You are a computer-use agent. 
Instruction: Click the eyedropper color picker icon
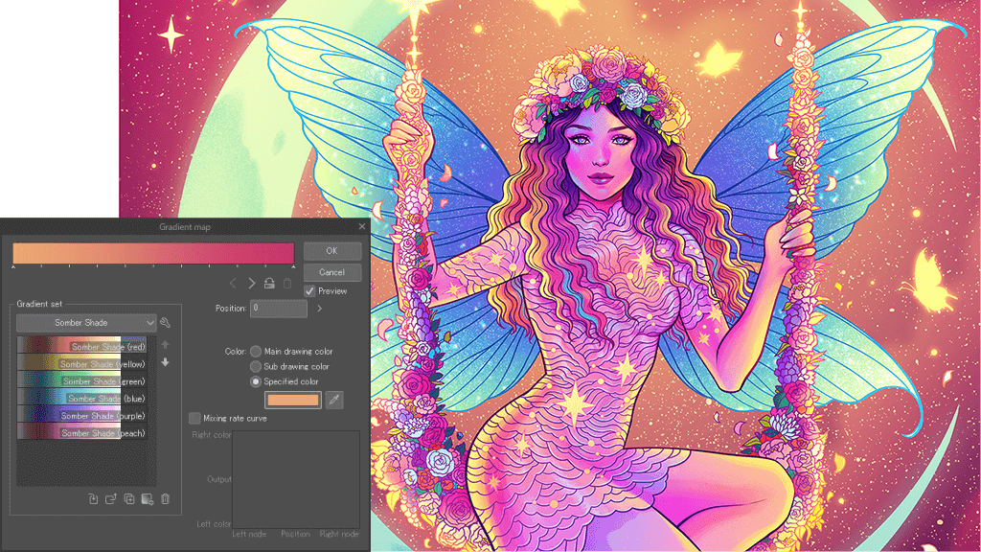tap(334, 400)
